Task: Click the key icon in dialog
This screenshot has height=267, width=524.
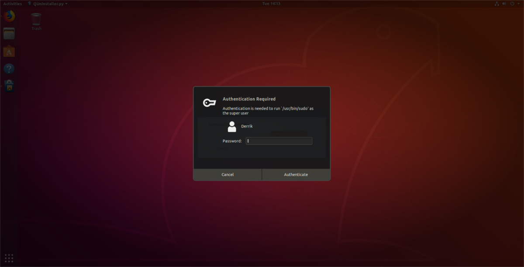Action: [209, 103]
